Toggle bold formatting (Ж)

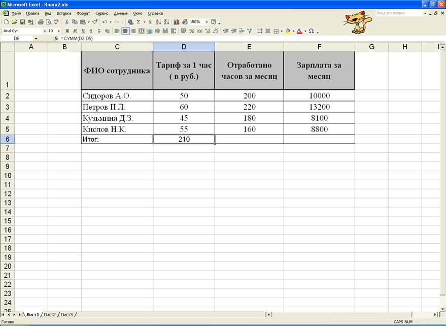[x=67, y=31]
